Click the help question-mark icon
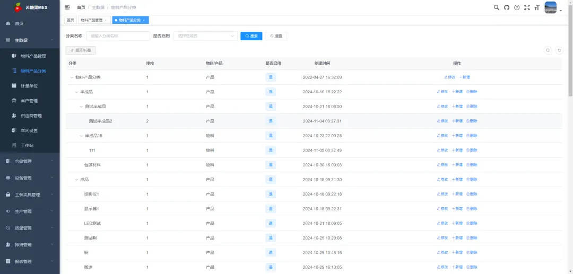The width and height of the screenshot is (573, 274). (x=517, y=7)
